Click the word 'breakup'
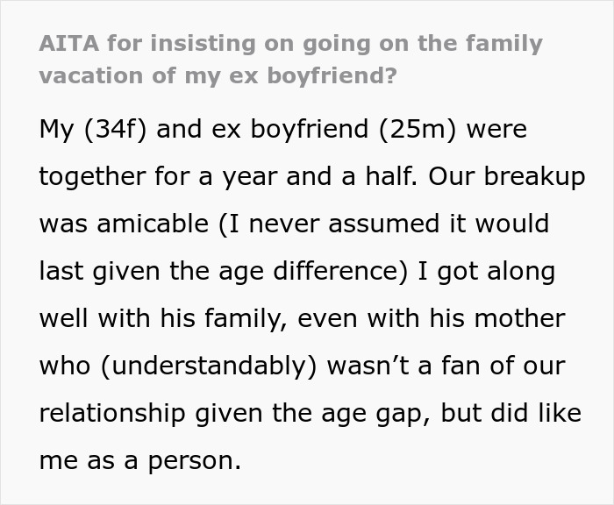The width and height of the screenshot is (614, 505). pos(532,176)
